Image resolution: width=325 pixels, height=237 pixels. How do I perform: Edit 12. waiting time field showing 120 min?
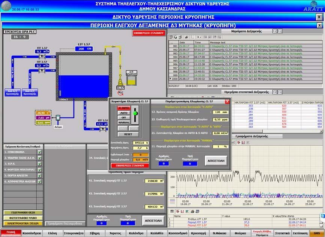[x=221, y=112]
